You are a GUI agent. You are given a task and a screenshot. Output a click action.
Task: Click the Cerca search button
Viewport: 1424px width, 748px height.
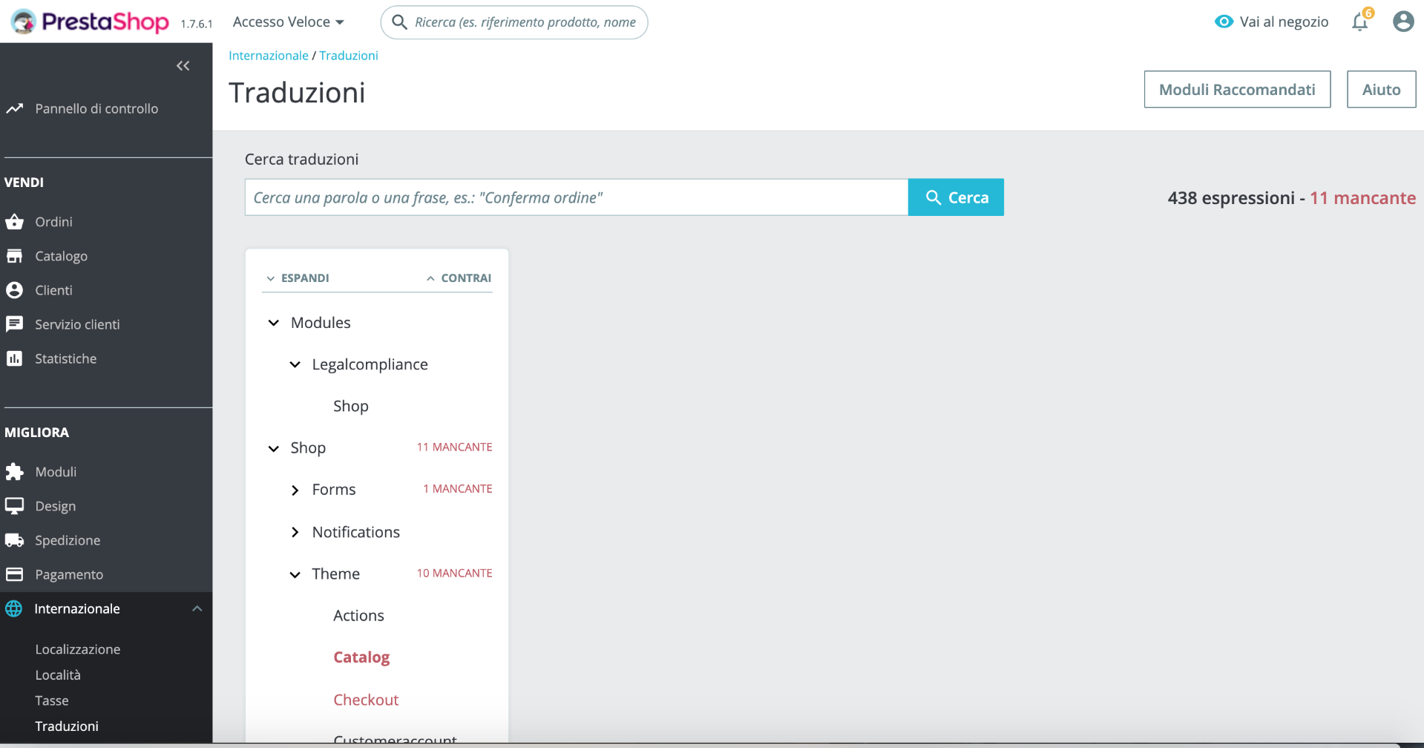point(956,197)
